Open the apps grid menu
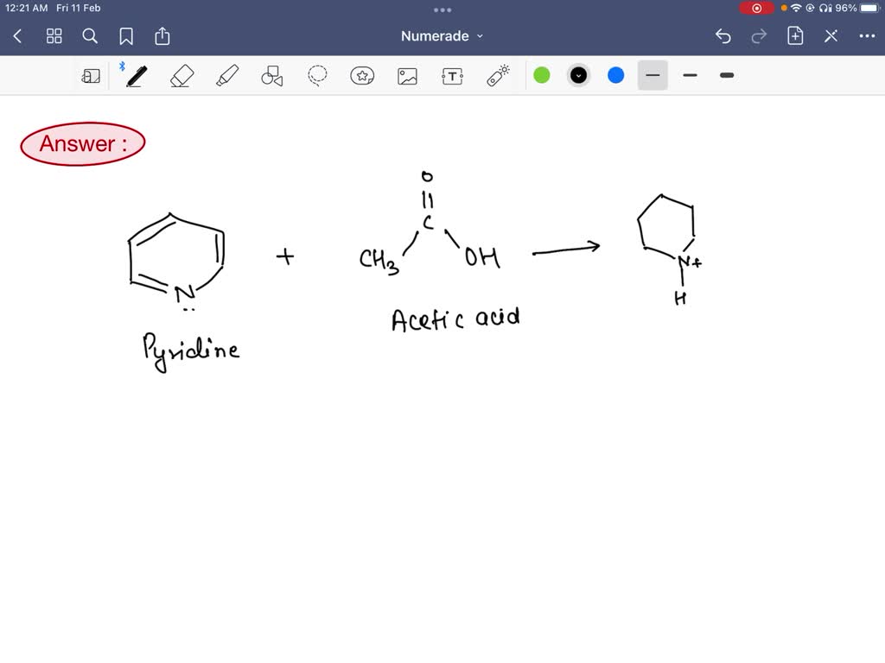 pos(54,36)
